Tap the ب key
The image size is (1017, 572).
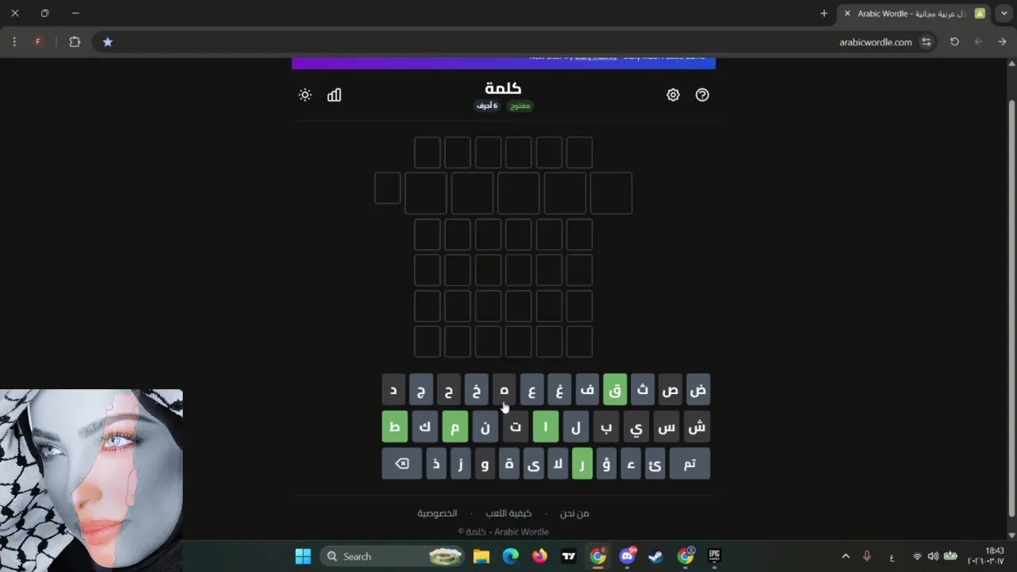[606, 427]
